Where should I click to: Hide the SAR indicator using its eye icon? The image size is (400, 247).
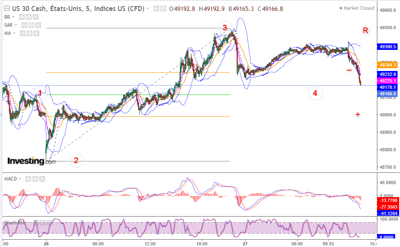[24, 25]
